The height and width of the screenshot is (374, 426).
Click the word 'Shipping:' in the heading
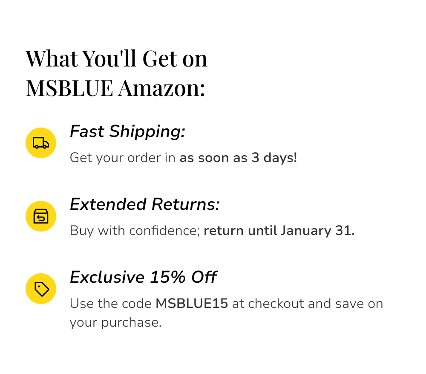pyautogui.click(x=147, y=132)
